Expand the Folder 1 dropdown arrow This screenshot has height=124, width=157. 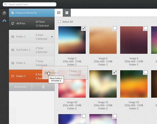coord(52,37)
